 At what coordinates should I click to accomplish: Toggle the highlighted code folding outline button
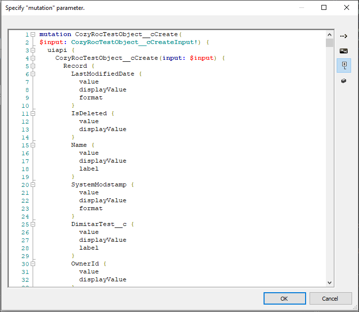click(344, 65)
